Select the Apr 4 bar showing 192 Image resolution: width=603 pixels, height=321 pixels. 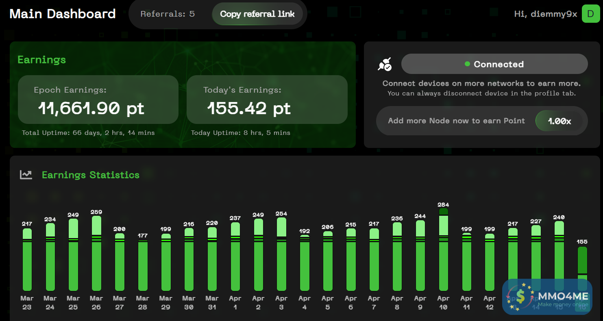coord(305,263)
